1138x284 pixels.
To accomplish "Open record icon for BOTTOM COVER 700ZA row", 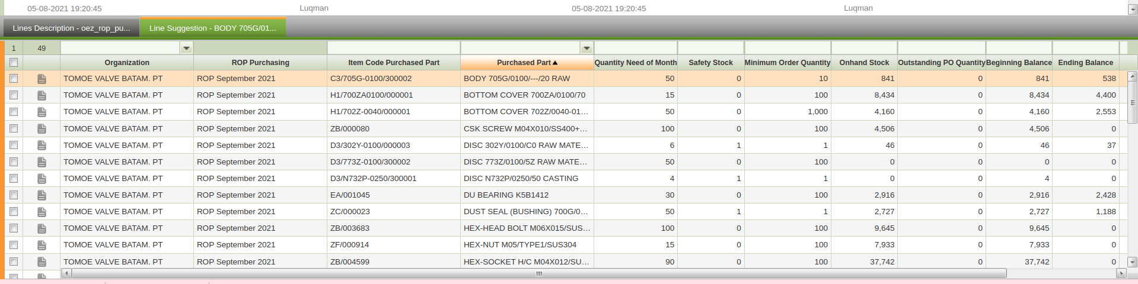I will [x=42, y=95].
